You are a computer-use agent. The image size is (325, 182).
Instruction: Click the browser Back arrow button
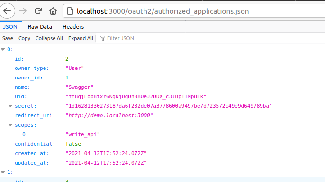pyautogui.click(x=7, y=11)
